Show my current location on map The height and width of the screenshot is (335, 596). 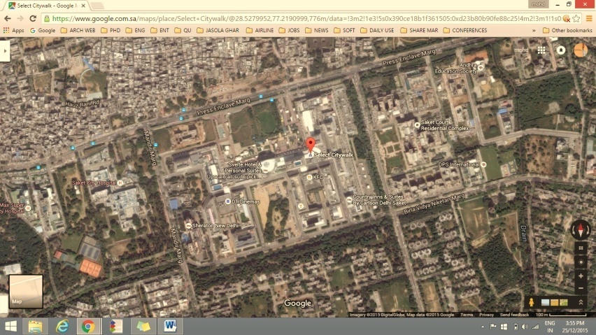pyautogui.click(x=581, y=262)
